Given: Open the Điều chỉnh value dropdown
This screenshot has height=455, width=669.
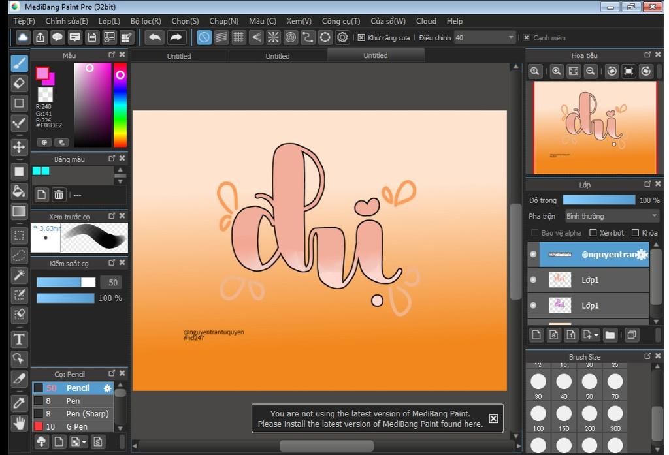Looking at the screenshot, I should point(512,38).
